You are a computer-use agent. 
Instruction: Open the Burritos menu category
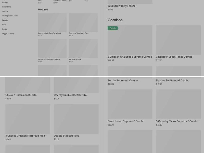click(5, 2)
